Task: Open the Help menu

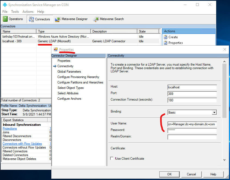Action: click(41, 12)
